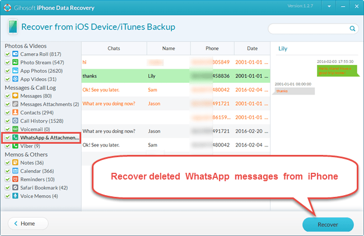The height and width of the screenshot is (236, 364).
Task: Uncheck the WhatsApp & Attachments checkbox
Action: 7,138
